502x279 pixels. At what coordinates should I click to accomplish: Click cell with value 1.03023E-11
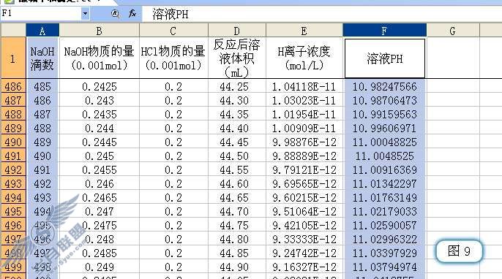click(304, 100)
